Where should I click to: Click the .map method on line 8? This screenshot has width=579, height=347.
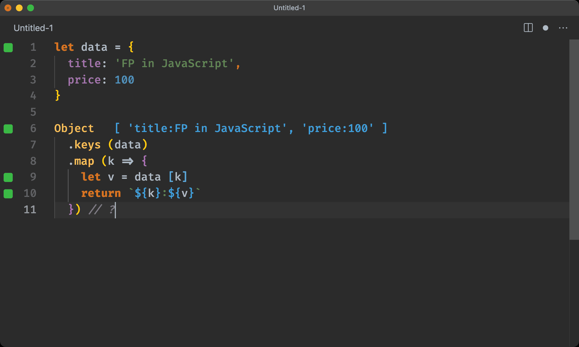point(81,161)
